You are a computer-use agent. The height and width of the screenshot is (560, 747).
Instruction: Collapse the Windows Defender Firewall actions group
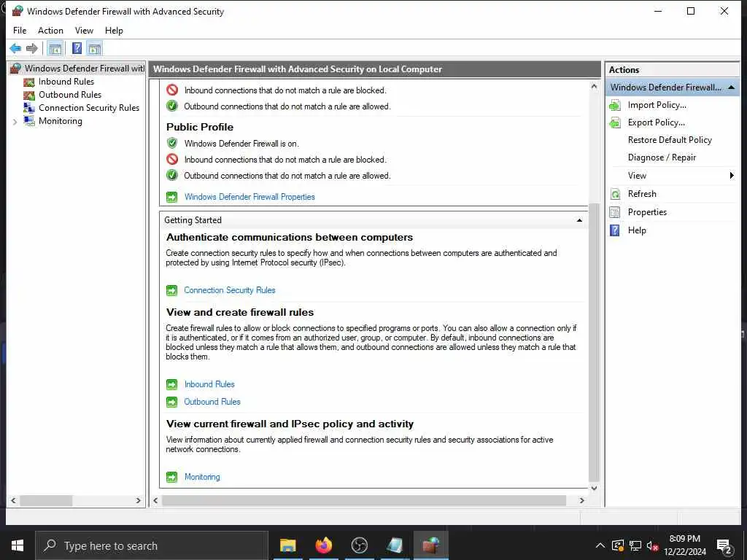pos(731,87)
